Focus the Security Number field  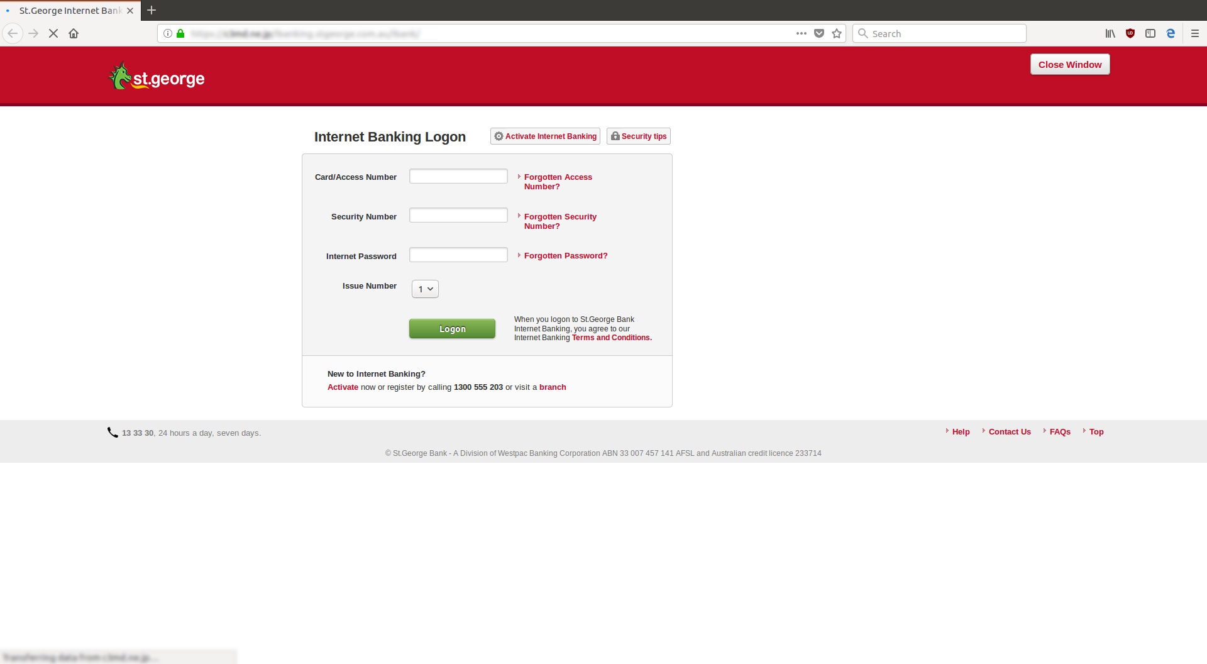tap(458, 215)
